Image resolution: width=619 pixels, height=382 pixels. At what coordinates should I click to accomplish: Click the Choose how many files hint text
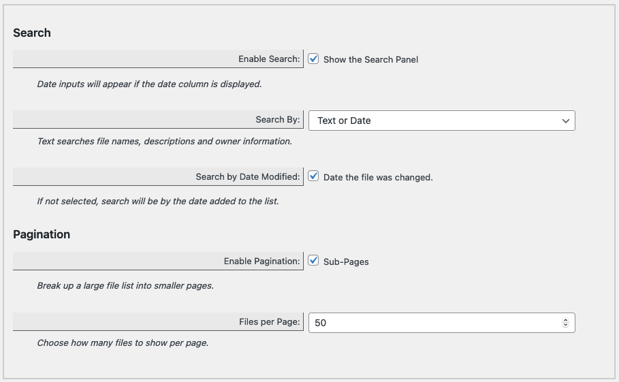pyautogui.click(x=123, y=343)
